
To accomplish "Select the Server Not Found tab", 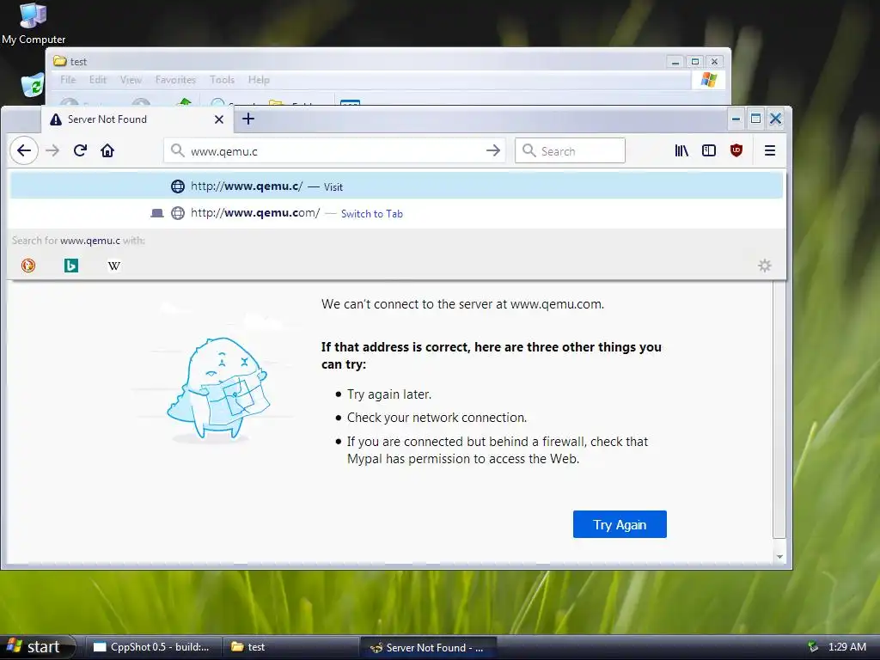I will pos(137,119).
